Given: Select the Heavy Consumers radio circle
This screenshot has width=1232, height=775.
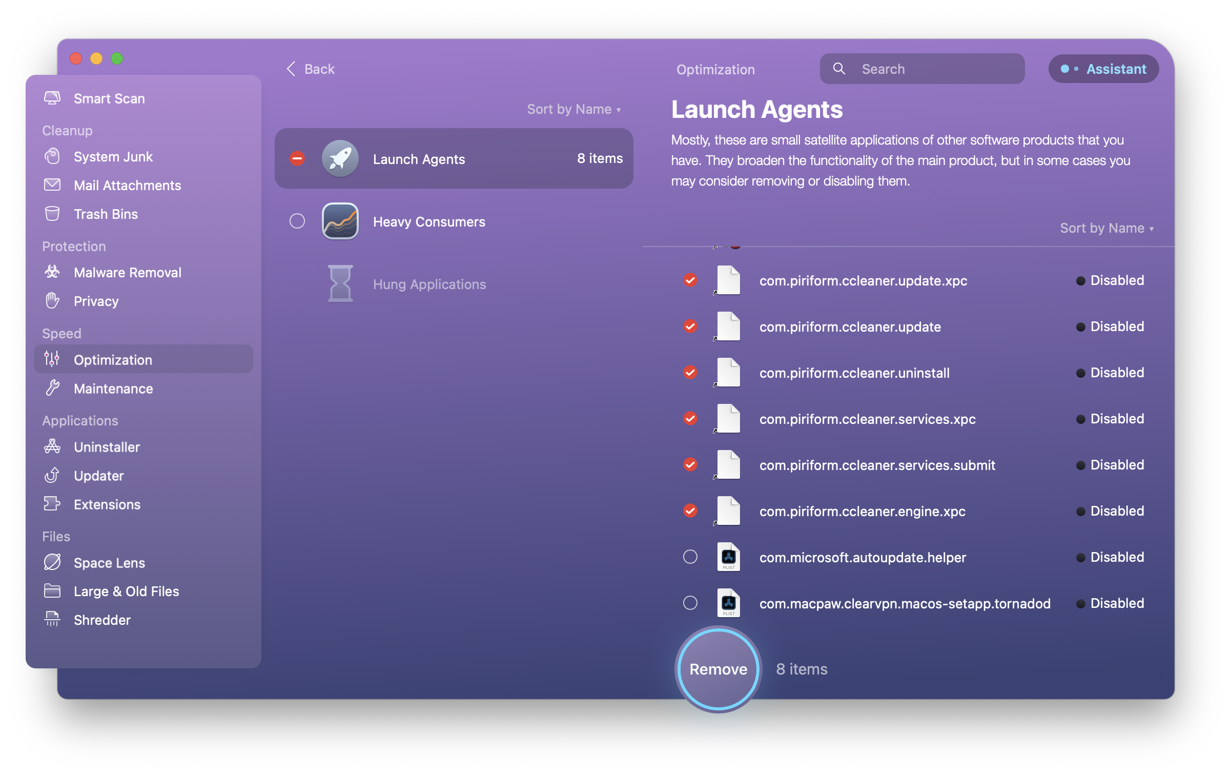Looking at the screenshot, I should [x=297, y=221].
